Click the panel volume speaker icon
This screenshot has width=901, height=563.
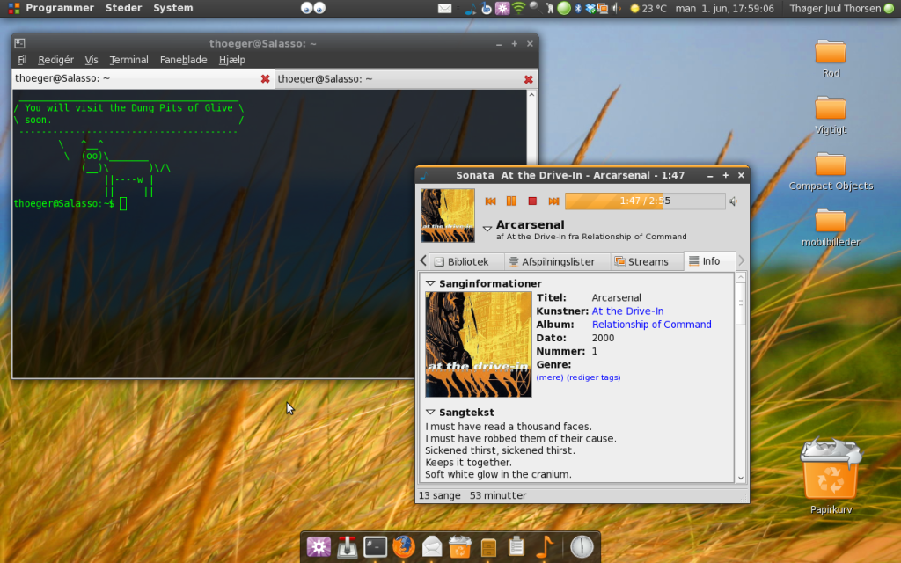pos(615,9)
